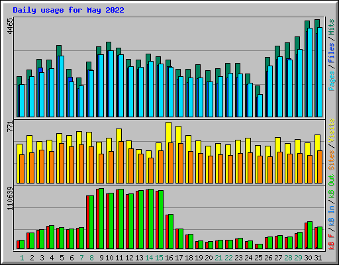This screenshot has width=339, height=265.
Task: Click day 27 on the x-axis
Action: (278, 258)
